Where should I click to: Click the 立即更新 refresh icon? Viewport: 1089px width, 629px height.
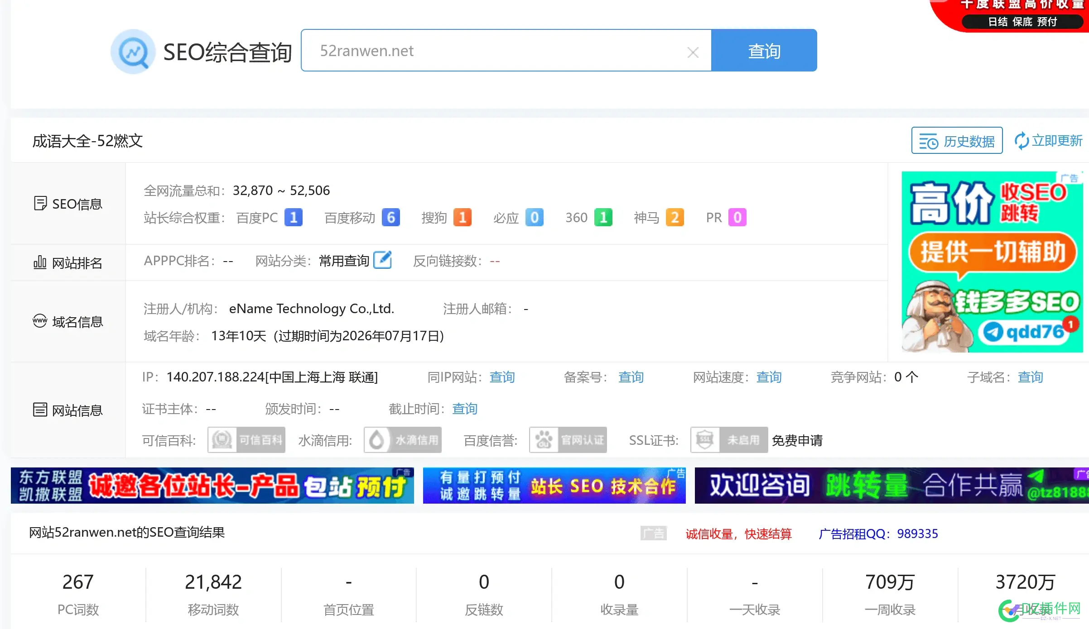pos(1022,141)
